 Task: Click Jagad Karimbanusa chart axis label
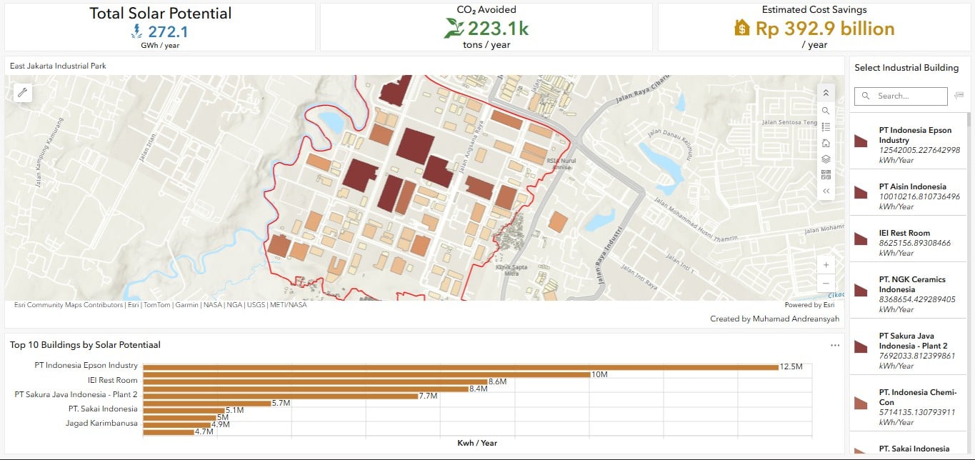(102, 424)
